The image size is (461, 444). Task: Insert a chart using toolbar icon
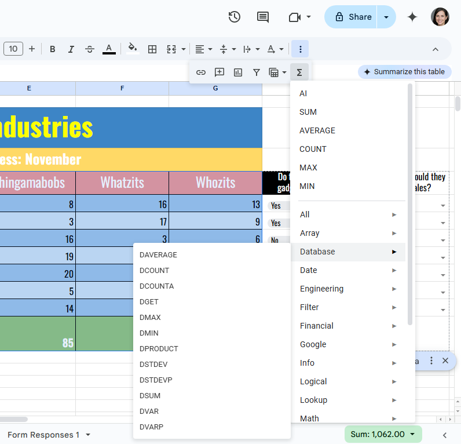point(238,72)
